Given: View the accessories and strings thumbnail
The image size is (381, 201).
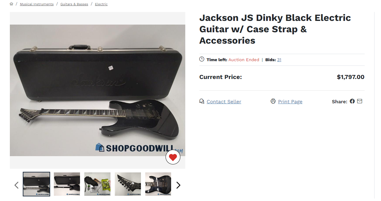Looking at the screenshot, I should coord(97,184).
